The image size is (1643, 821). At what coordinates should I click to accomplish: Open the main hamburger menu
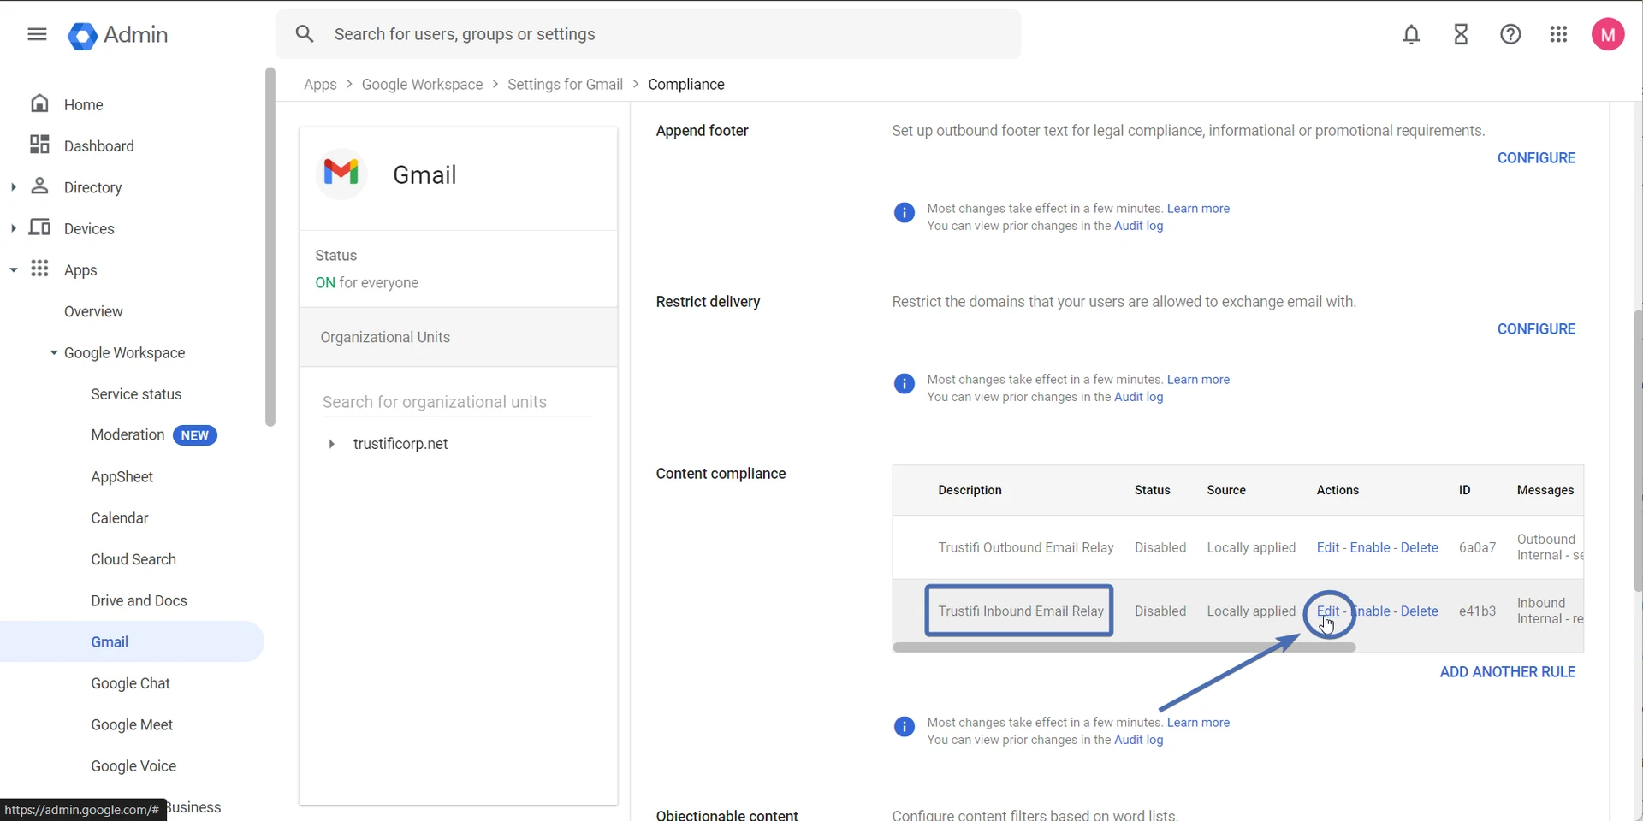[x=37, y=34]
